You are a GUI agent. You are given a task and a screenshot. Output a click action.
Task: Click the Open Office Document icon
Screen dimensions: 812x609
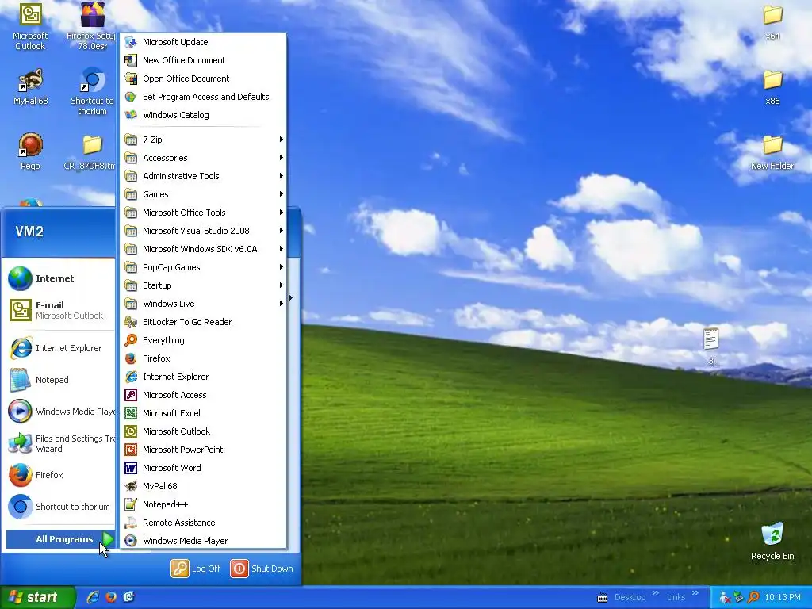click(131, 79)
